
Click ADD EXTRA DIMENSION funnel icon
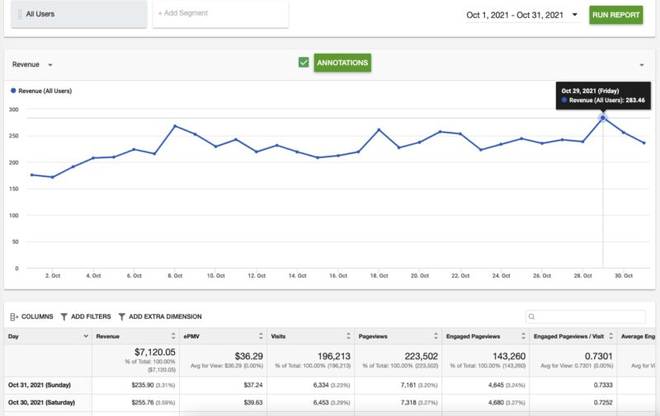(x=121, y=316)
